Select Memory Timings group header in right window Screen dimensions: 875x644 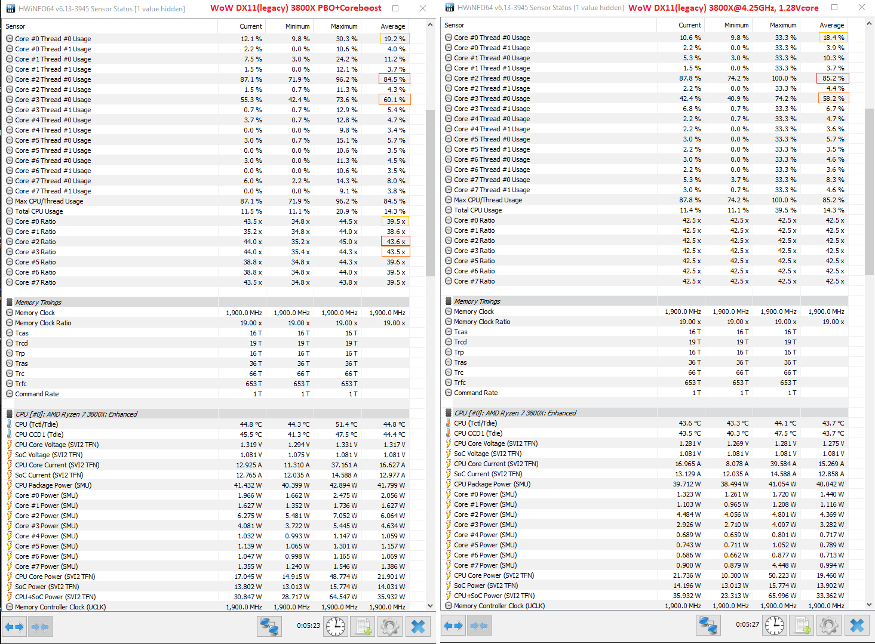pos(645,301)
